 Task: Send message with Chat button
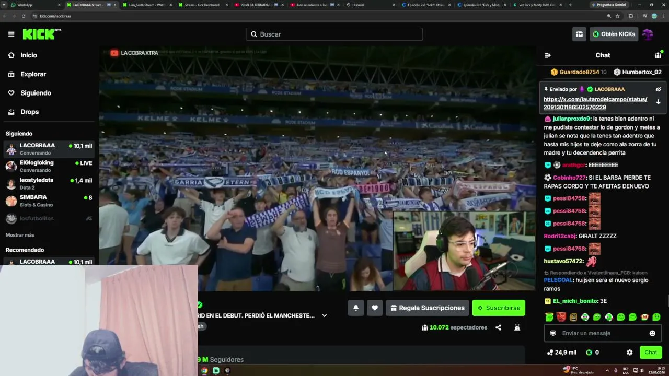tap(651, 352)
